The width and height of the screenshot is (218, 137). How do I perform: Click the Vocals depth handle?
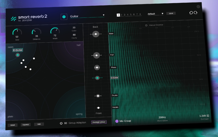[98, 108]
